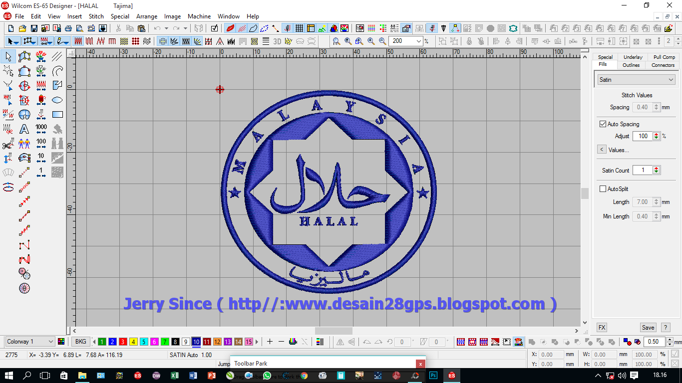Paste using the clipboard icon
This screenshot has width=682, height=383.
(142, 28)
